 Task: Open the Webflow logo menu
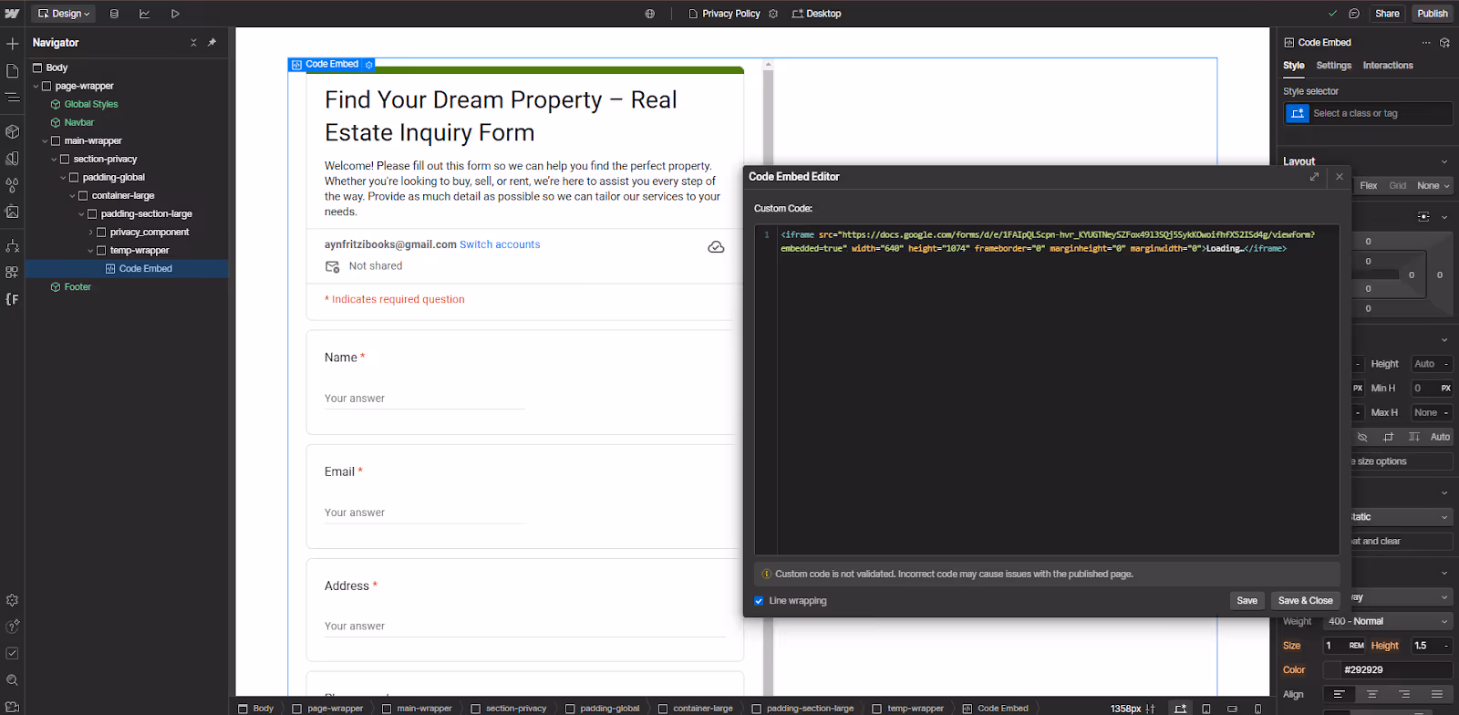click(13, 14)
